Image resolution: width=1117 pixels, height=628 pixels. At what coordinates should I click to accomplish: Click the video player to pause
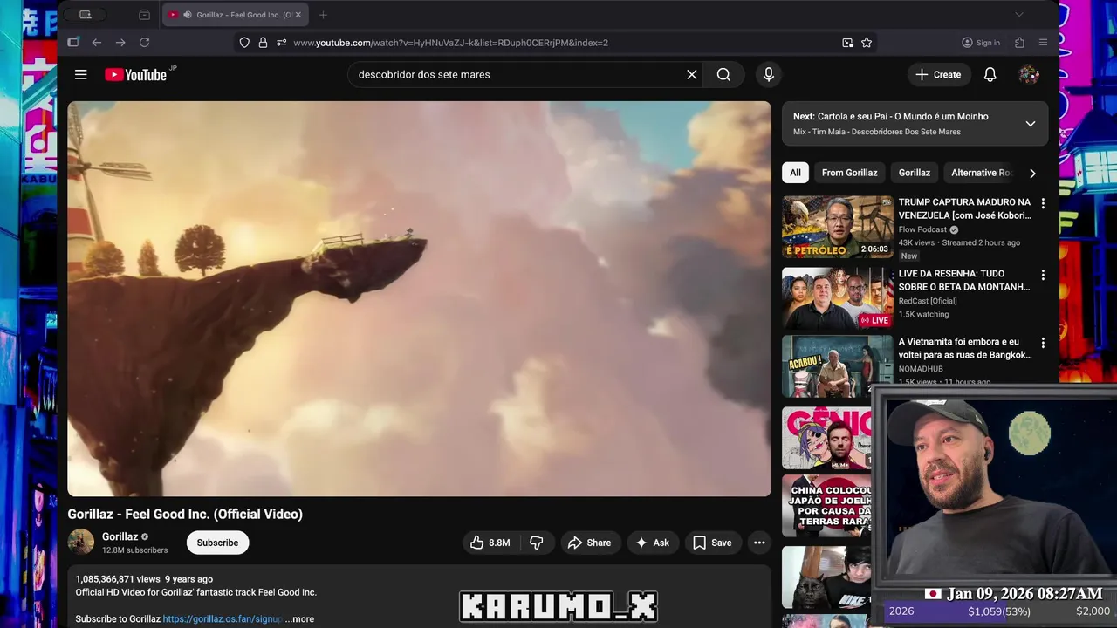(419, 298)
